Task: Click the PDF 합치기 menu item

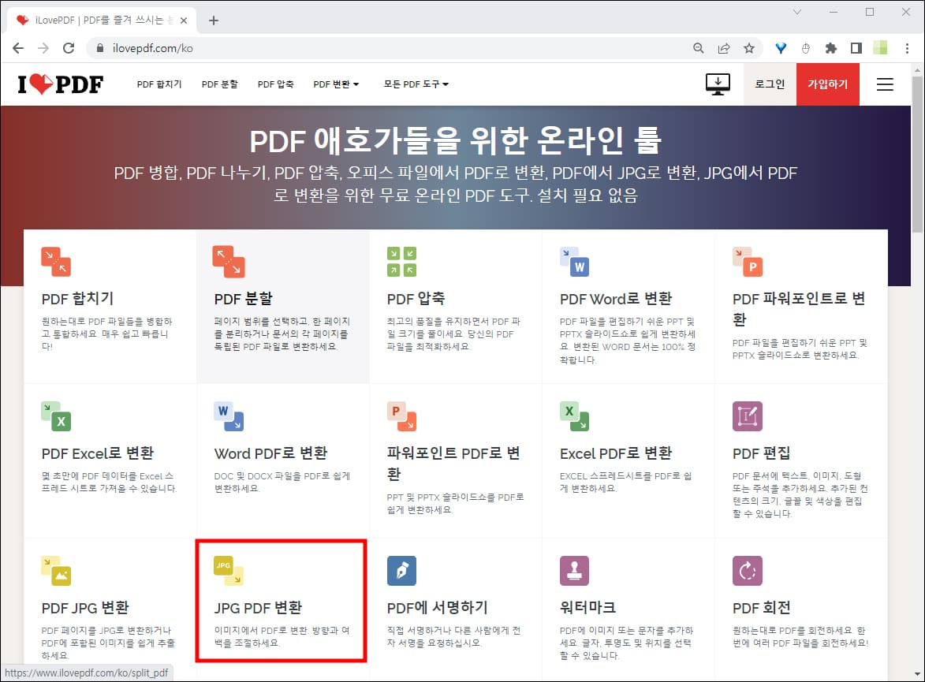Action: (x=159, y=84)
